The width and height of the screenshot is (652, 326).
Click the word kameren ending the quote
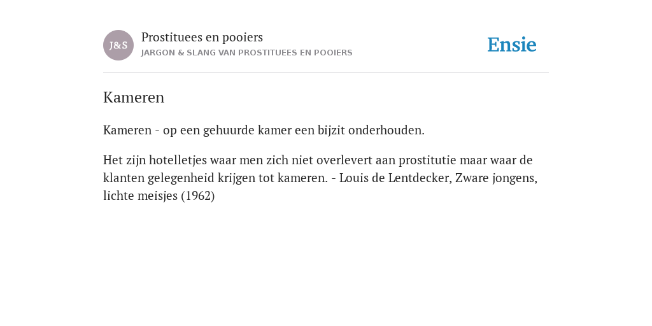pos(302,178)
